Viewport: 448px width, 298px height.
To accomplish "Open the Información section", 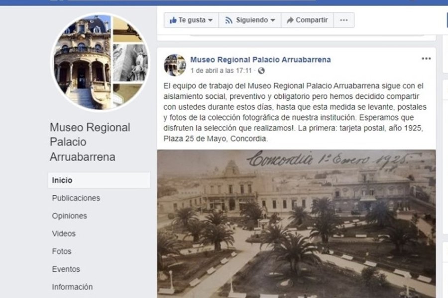I will point(72,287).
